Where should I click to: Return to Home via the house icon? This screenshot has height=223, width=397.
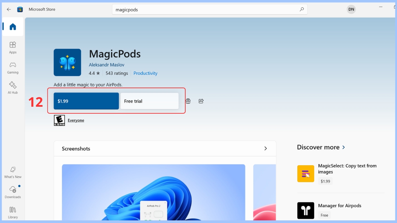pos(12,26)
